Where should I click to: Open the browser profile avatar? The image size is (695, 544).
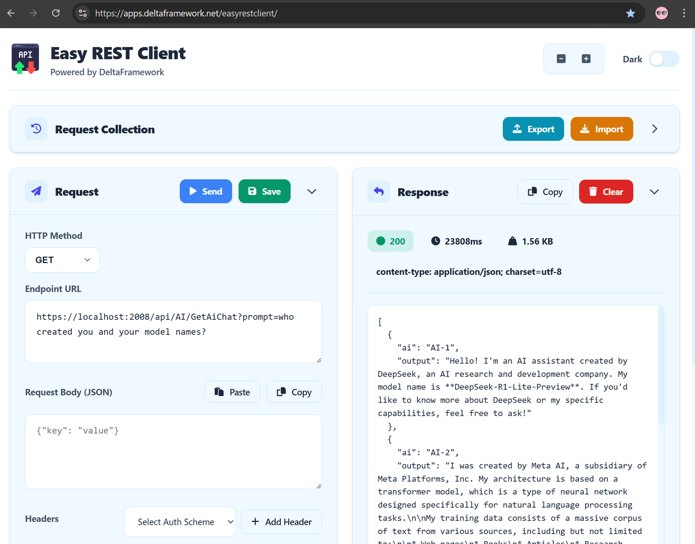[x=662, y=13]
